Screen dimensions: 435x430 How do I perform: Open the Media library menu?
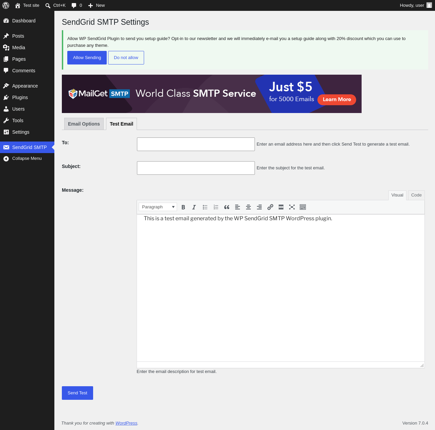(x=27, y=48)
